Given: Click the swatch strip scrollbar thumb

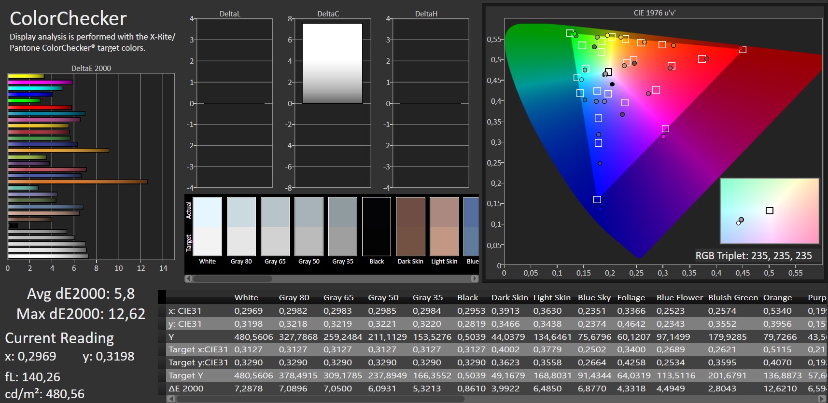Looking at the screenshot, I should tap(232, 278).
